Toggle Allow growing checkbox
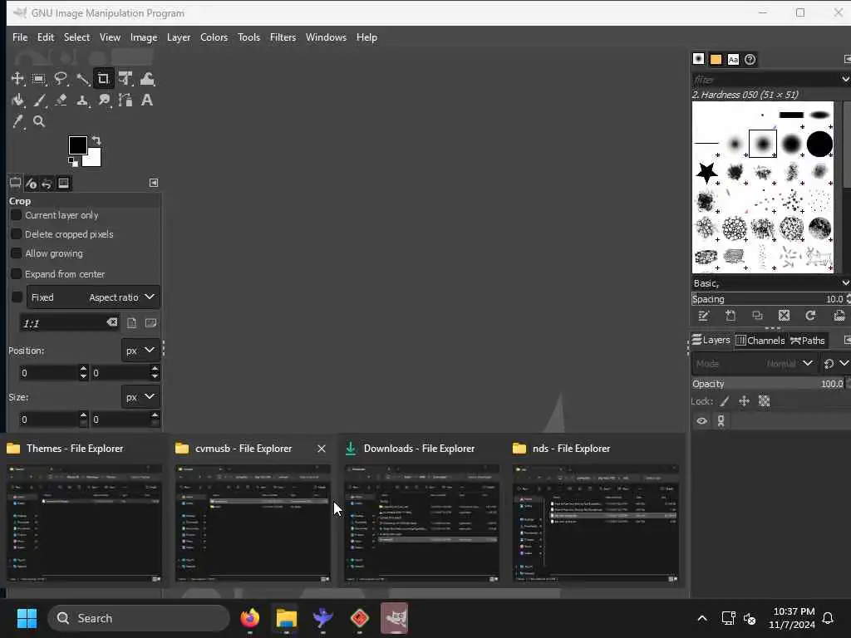 [x=17, y=253]
